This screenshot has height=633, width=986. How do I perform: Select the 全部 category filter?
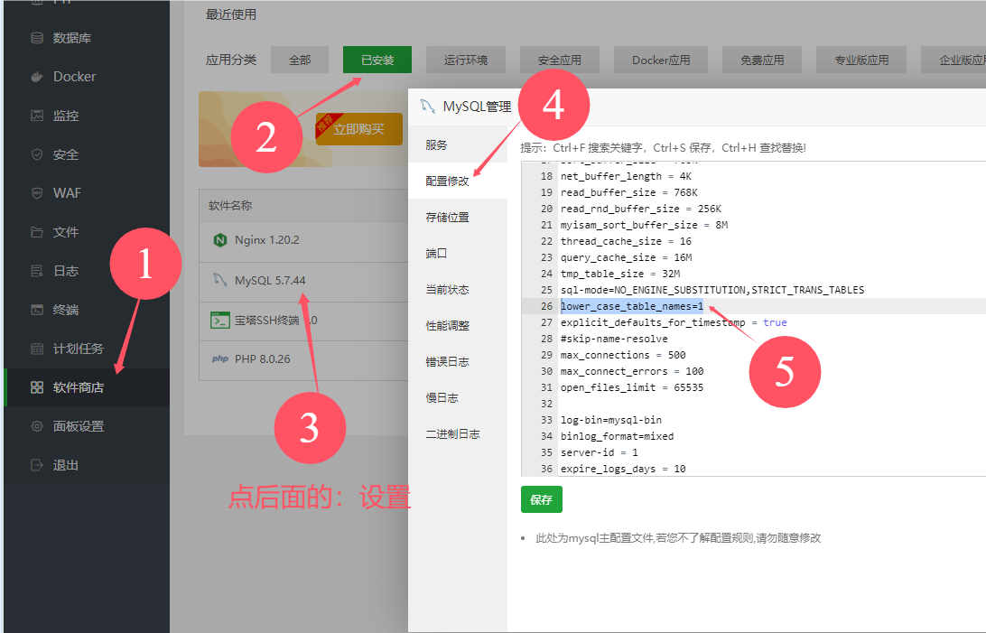pos(300,60)
